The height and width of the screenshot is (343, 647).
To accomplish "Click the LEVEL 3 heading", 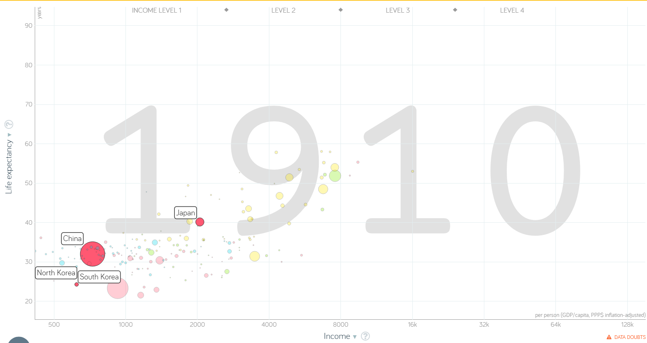I will click(x=398, y=10).
